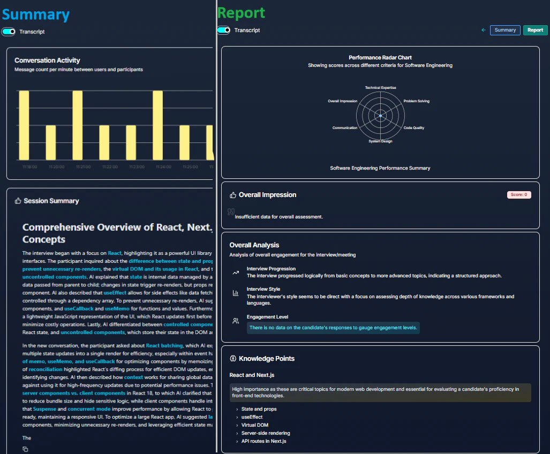Switch to the Report tab

(x=535, y=30)
